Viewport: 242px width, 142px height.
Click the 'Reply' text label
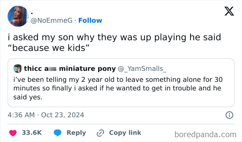[x=76, y=133]
